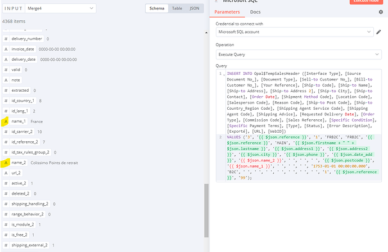This screenshot has width=388, height=252.
Task: Open the Microsoft SQL account credential dropdown
Action: [x=294, y=32]
